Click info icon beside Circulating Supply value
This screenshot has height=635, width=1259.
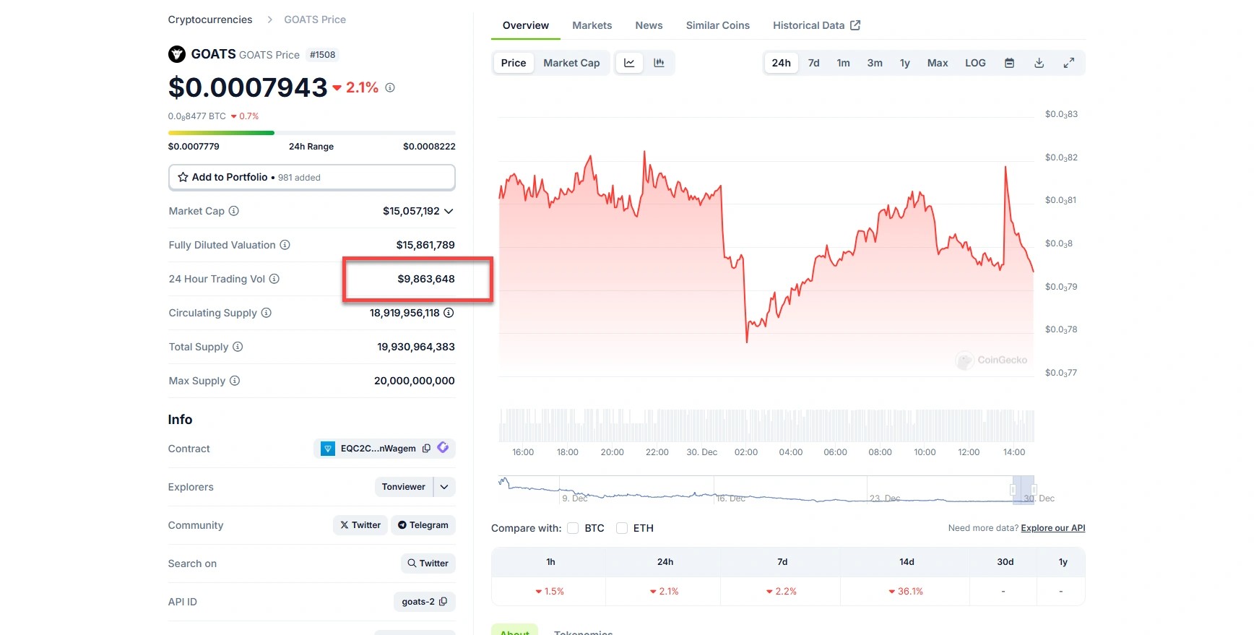coord(449,313)
